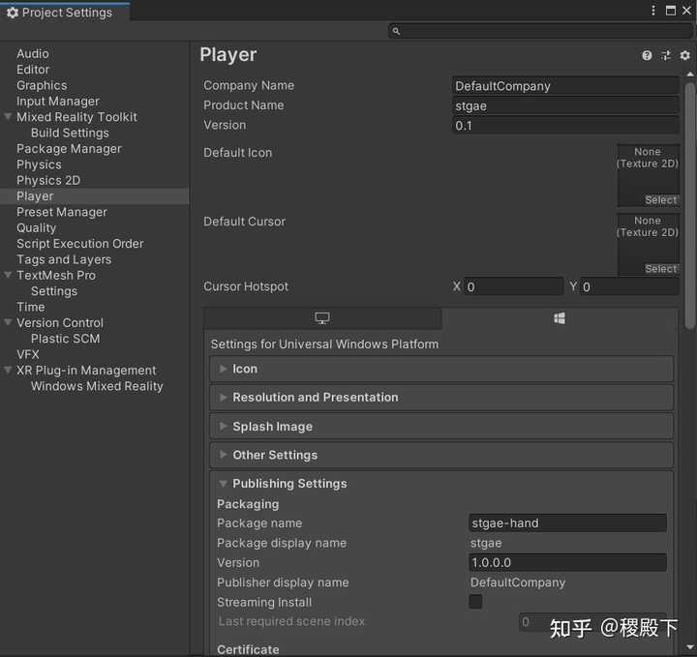
Task: Open the Time settings category
Action: coord(31,307)
